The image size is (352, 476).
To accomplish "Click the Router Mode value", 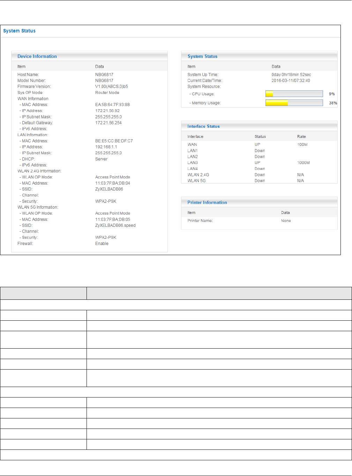I will pos(107,93).
